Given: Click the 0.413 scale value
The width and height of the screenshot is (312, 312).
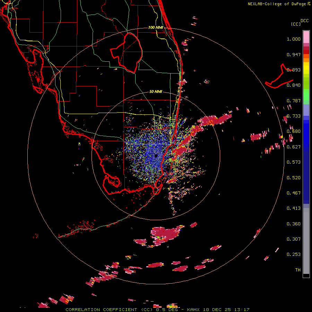Looking at the screenshot, I should pyautogui.click(x=294, y=208).
